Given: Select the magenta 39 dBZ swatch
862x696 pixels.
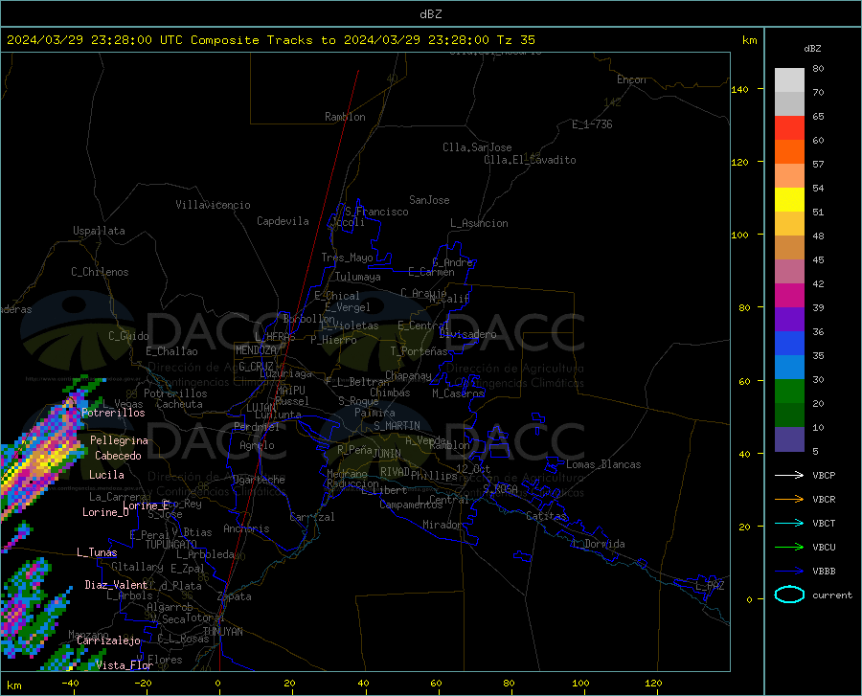Looking at the screenshot, I should [x=789, y=296].
